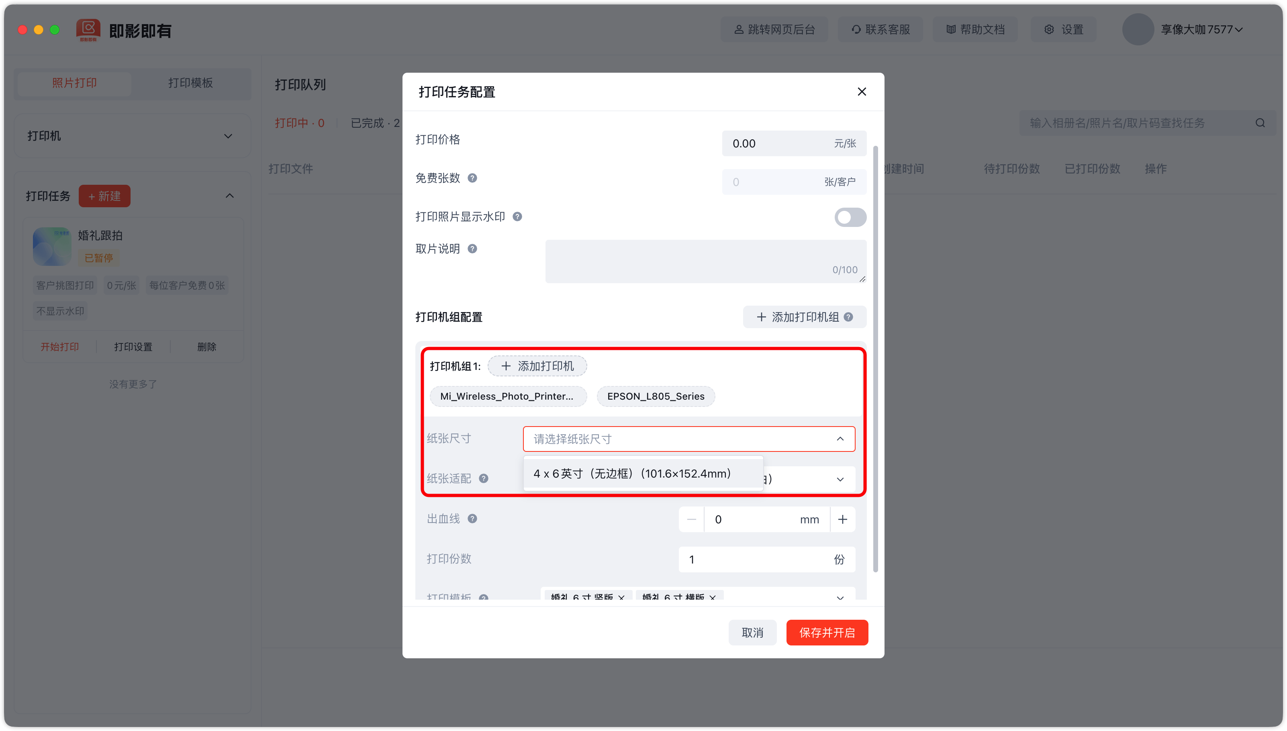Screen dimensions: 1287x731
Task: Click help icon next to 出血线
Action: click(472, 519)
